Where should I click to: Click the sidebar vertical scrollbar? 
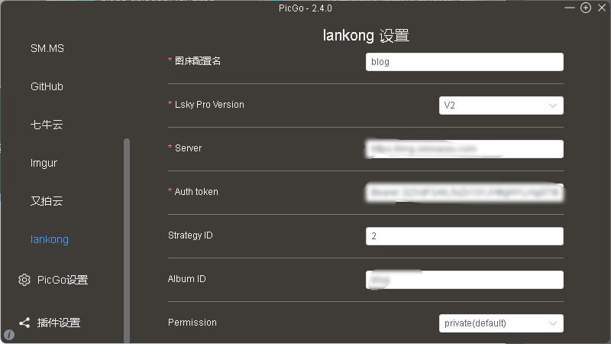[127, 229]
